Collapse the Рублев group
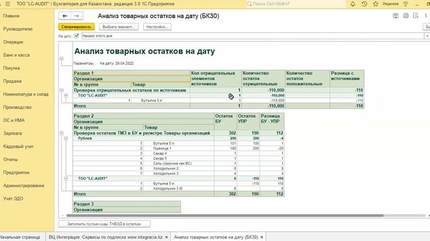 [66, 139]
